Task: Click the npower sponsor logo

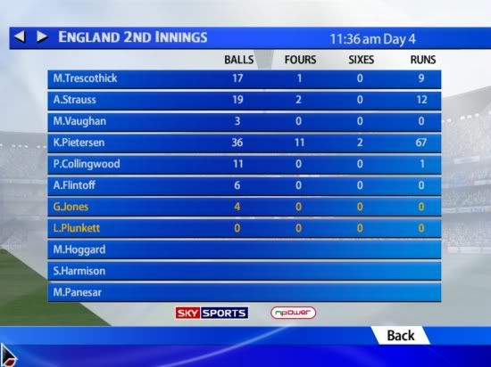Action: coord(294,313)
